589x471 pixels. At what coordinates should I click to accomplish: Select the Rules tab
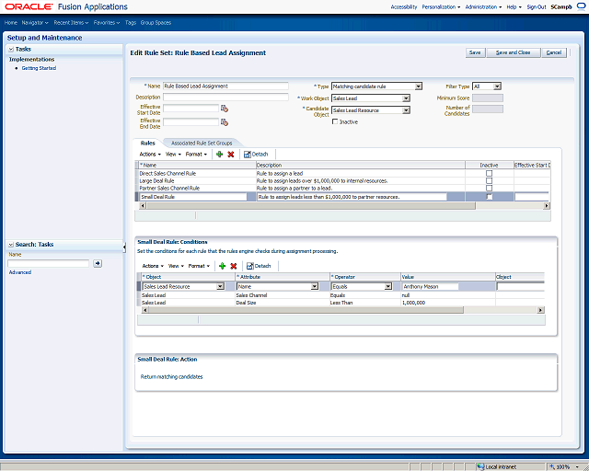(x=147, y=144)
